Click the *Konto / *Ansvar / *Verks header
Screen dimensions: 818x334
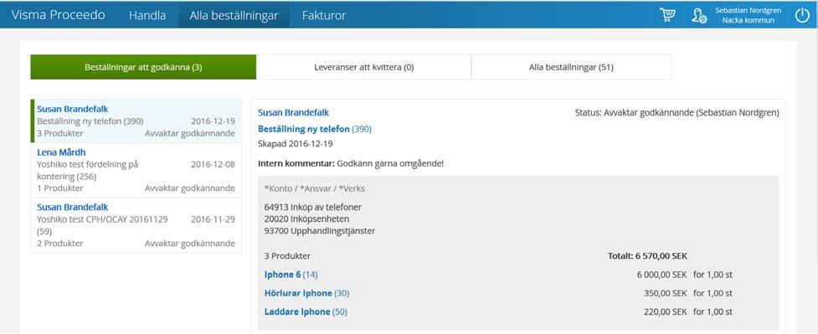point(315,188)
